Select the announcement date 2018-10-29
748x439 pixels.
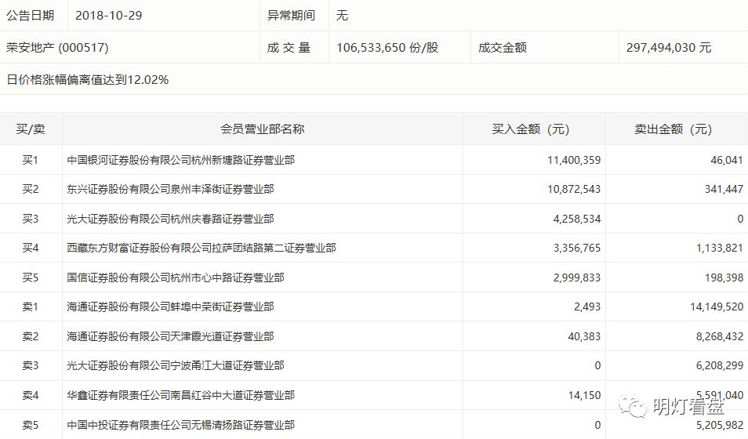pos(109,15)
